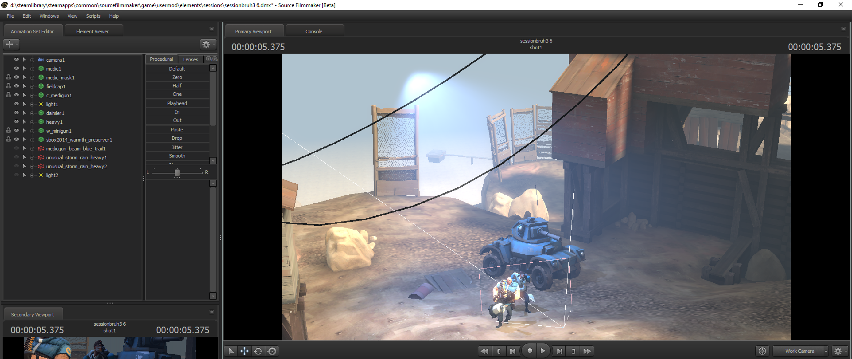Close the Animation Set Editor panel
Image resolution: width=852 pixels, height=359 pixels.
tap(212, 29)
